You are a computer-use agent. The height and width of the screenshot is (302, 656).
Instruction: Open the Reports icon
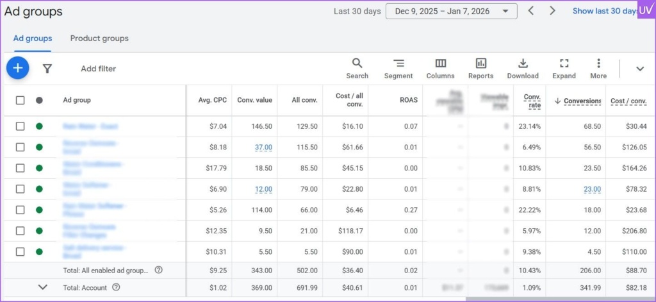point(480,68)
